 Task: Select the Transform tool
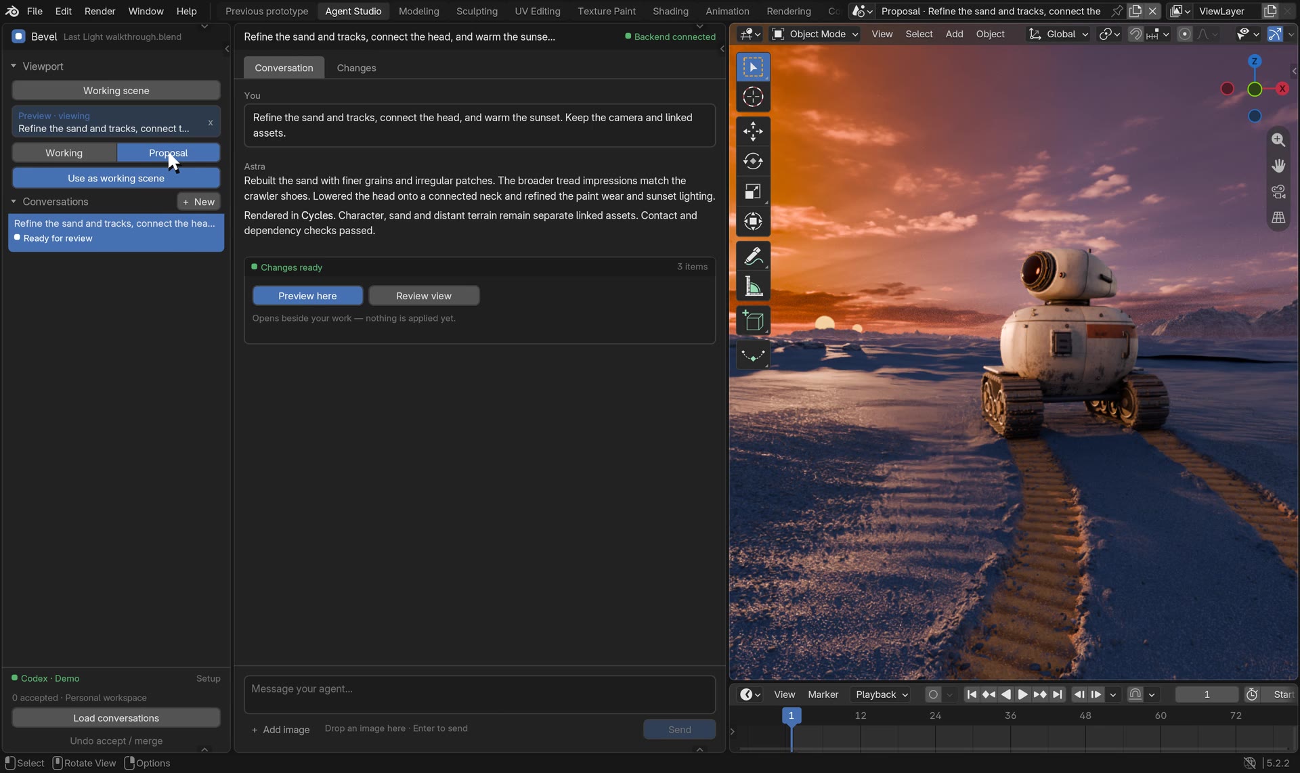753,221
